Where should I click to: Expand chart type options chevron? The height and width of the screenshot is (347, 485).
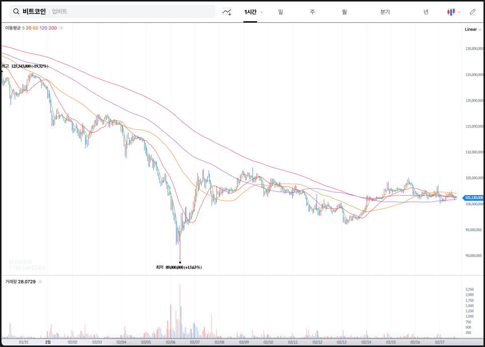[459, 12]
